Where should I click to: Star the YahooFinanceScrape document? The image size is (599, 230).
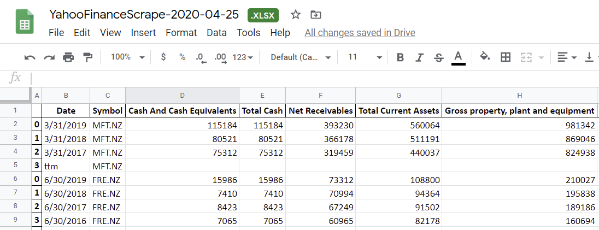coord(295,15)
